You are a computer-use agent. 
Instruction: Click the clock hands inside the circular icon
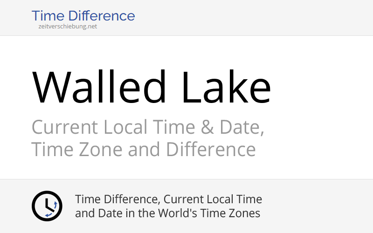pyautogui.click(x=49, y=205)
